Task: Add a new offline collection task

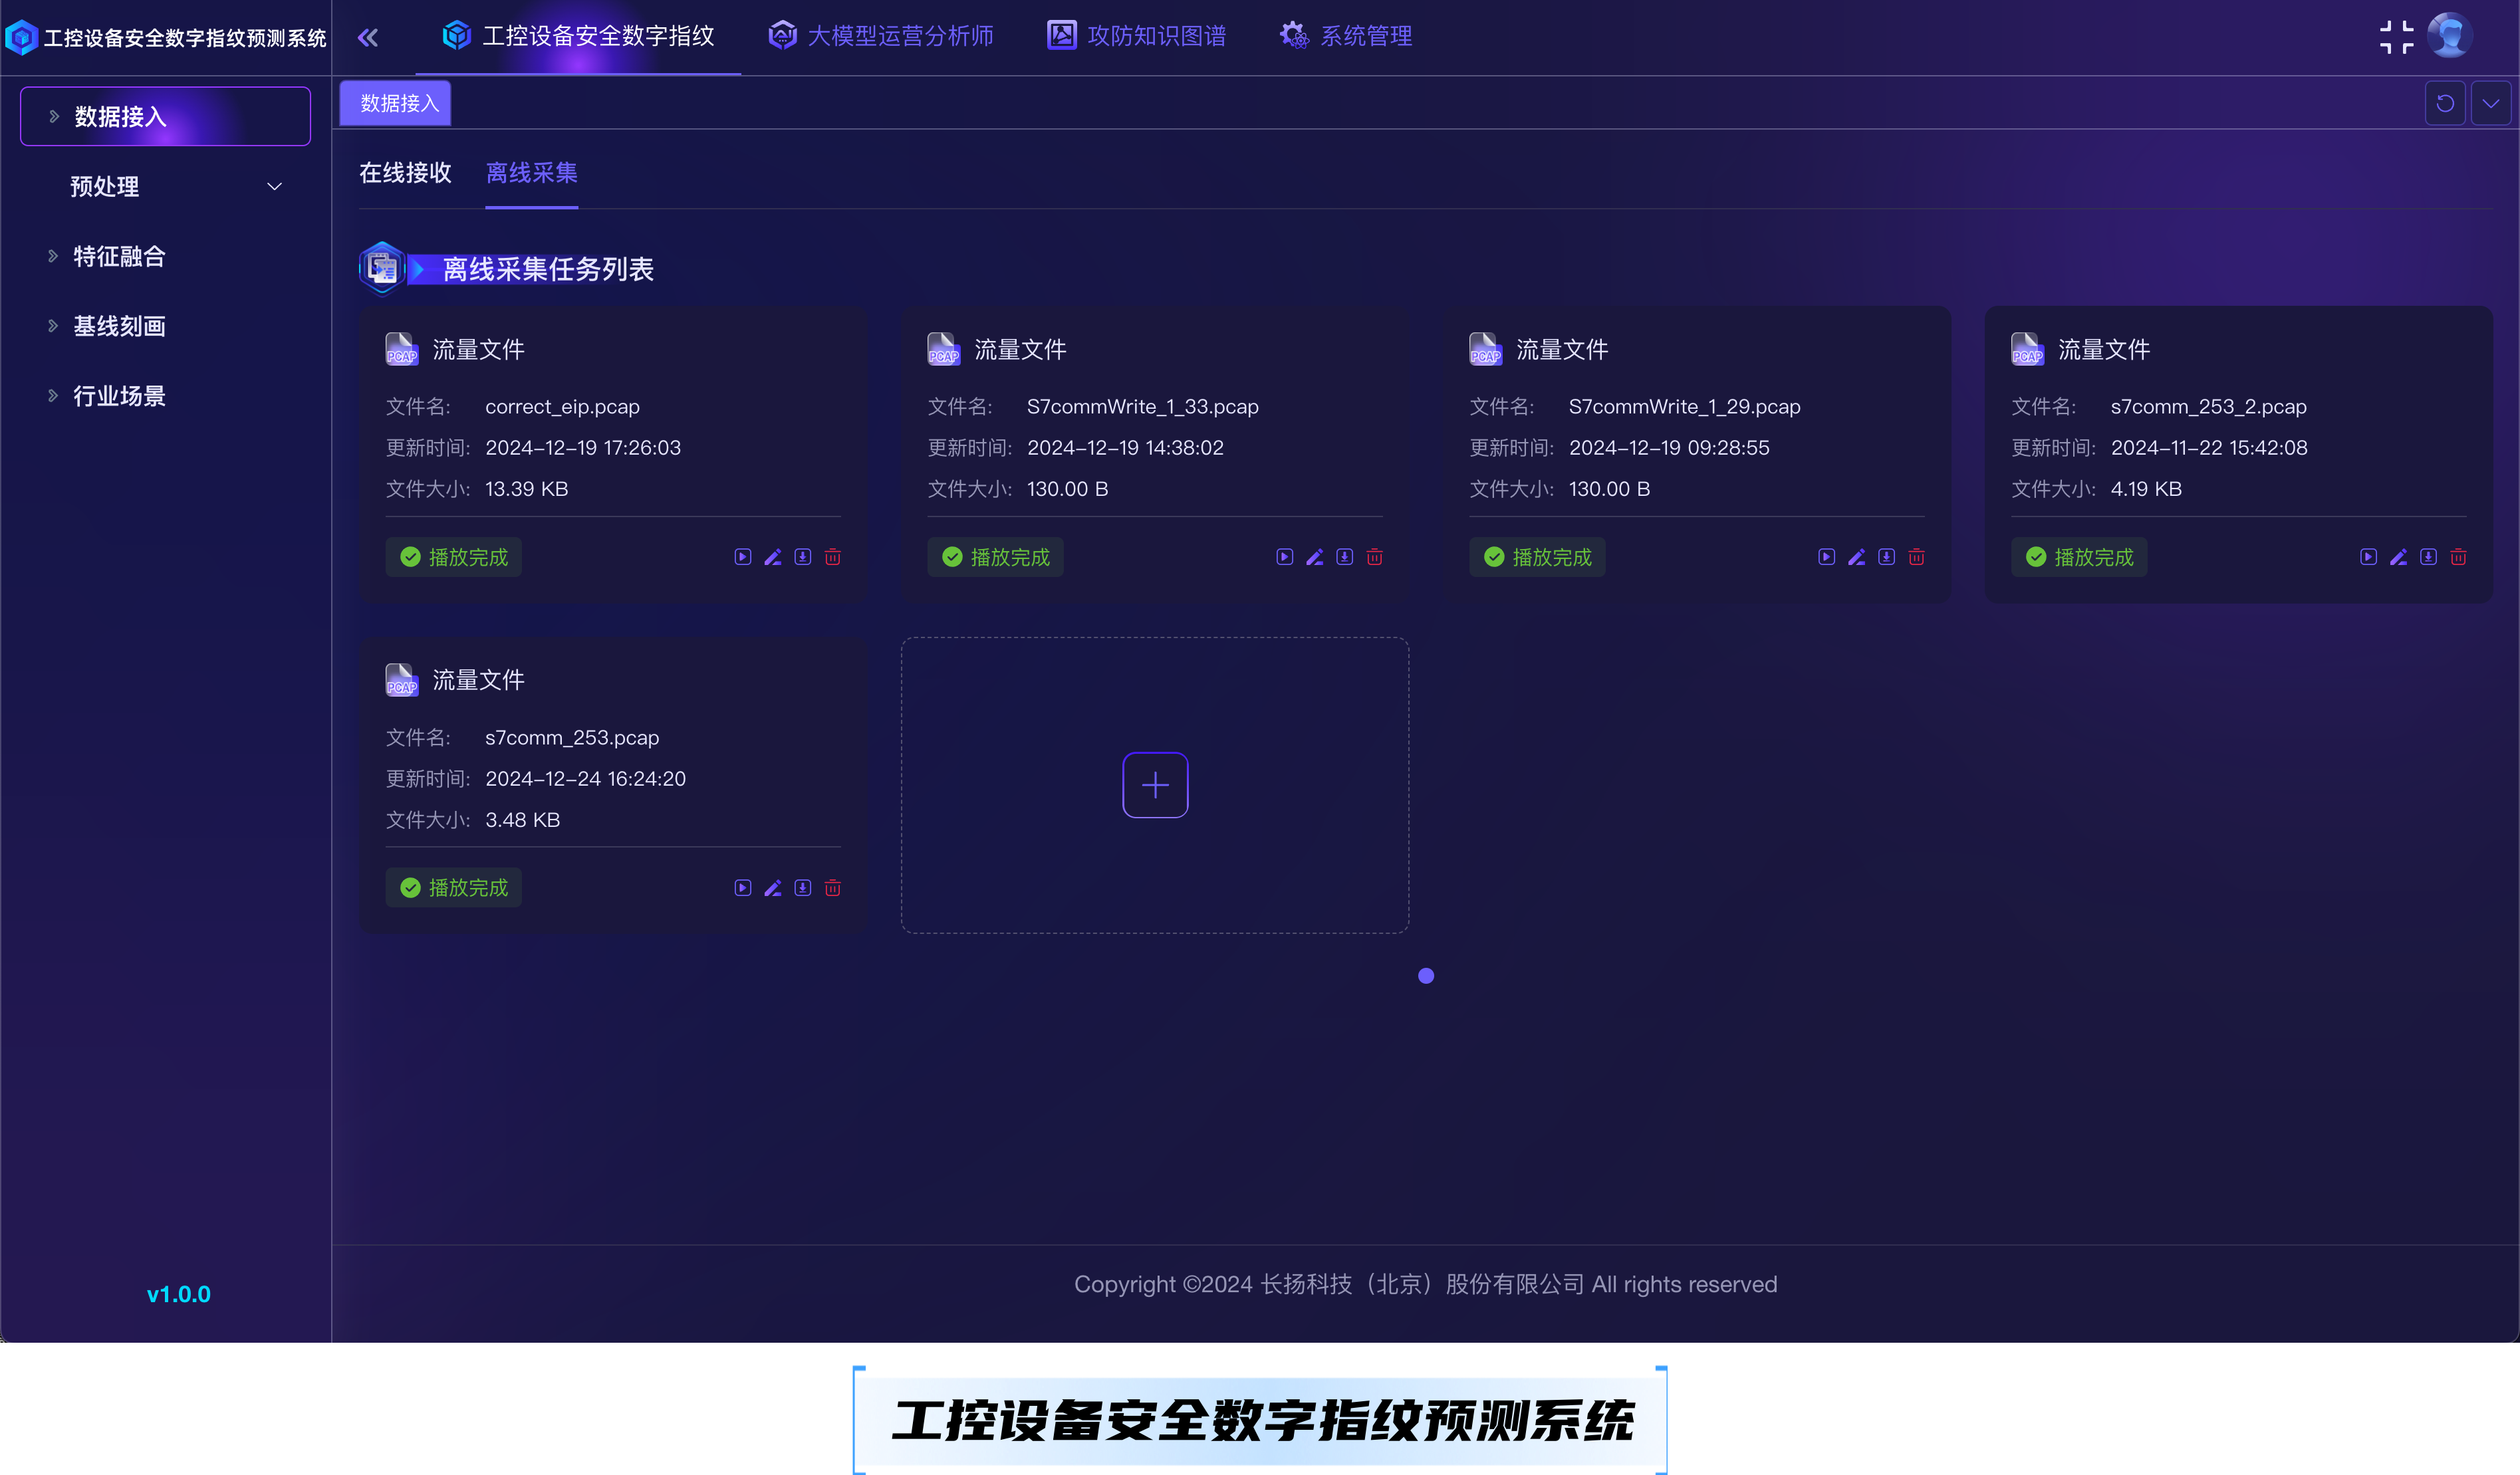Action: (x=1155, y=785)
